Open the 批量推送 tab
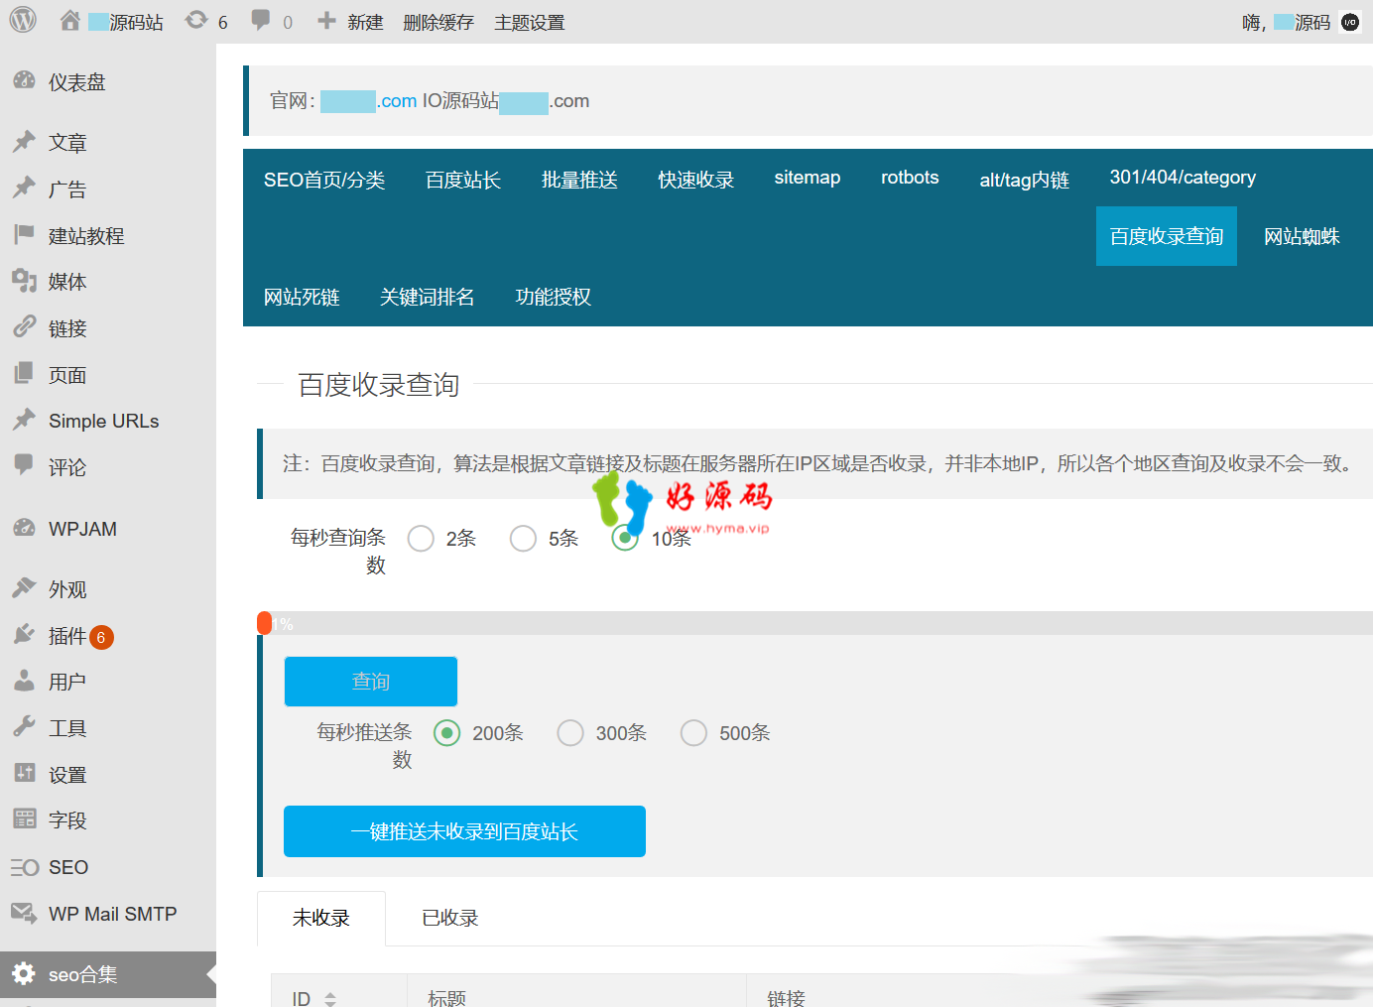 coord(579,180)
